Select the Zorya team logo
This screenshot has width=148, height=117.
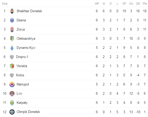(12, 30)
